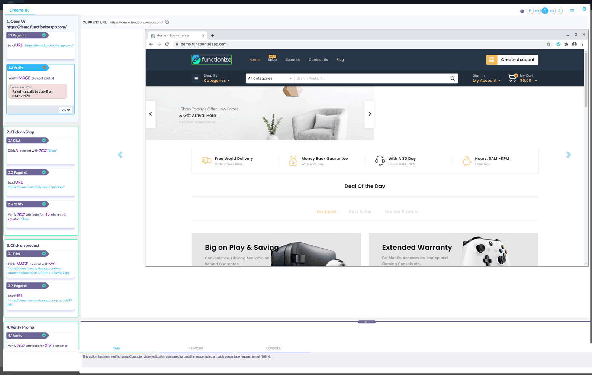Click the browser forward arrow
This screenshot has width=592, height=375.
coord(159,44)
